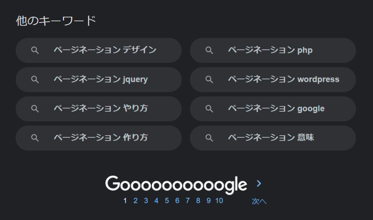This screenshot has height=220, width=373.
Task: Click the magnifier icon beside ページネーション php
Action: tap(209, 50)
